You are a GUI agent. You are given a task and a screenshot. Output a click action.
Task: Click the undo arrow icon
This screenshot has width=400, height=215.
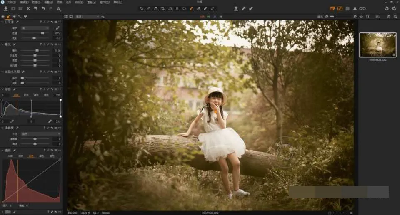click(43, 9)
